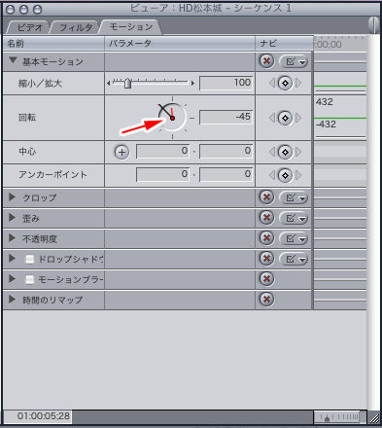Go to next 回転 keyframe
Viewport: 382px width, 428px height.
pyautogui.click(x=298, y=118)
